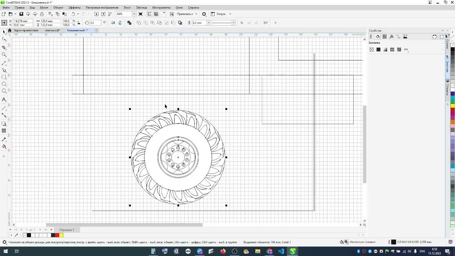Click the rotation angle input field
This screenshot has height=256, width=455.
(x=95, y=23)
